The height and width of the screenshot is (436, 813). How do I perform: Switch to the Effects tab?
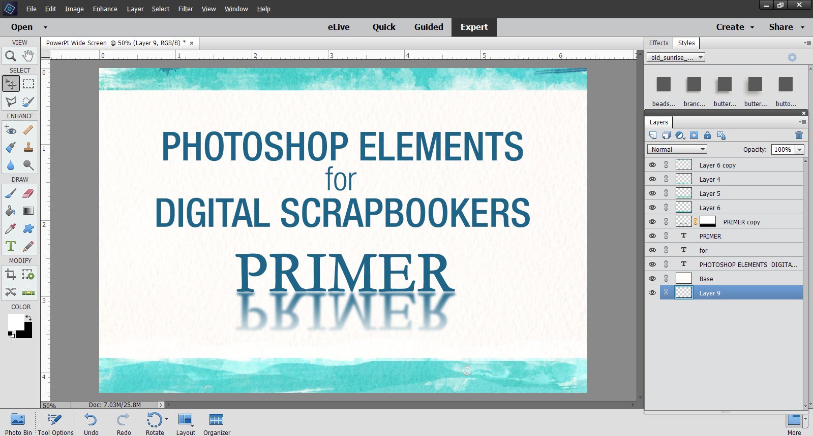[658, 43]
